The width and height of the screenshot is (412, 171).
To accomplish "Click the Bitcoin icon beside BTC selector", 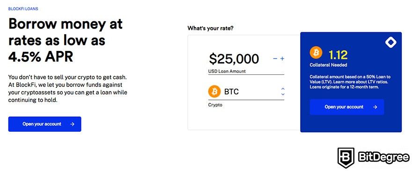I will point(214,92).
